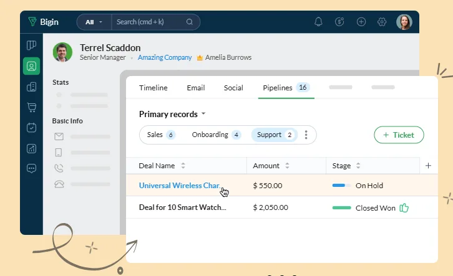This screenshot has width=453, height=276.
Task: Click the call handset icon in Basic Info
Action: pyautogui.click(x=59, y=168)
